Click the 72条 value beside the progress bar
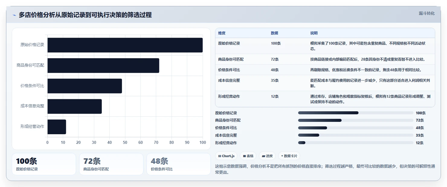Image resolution: width=447 pixels, height=187 pixels. (420, 120)
